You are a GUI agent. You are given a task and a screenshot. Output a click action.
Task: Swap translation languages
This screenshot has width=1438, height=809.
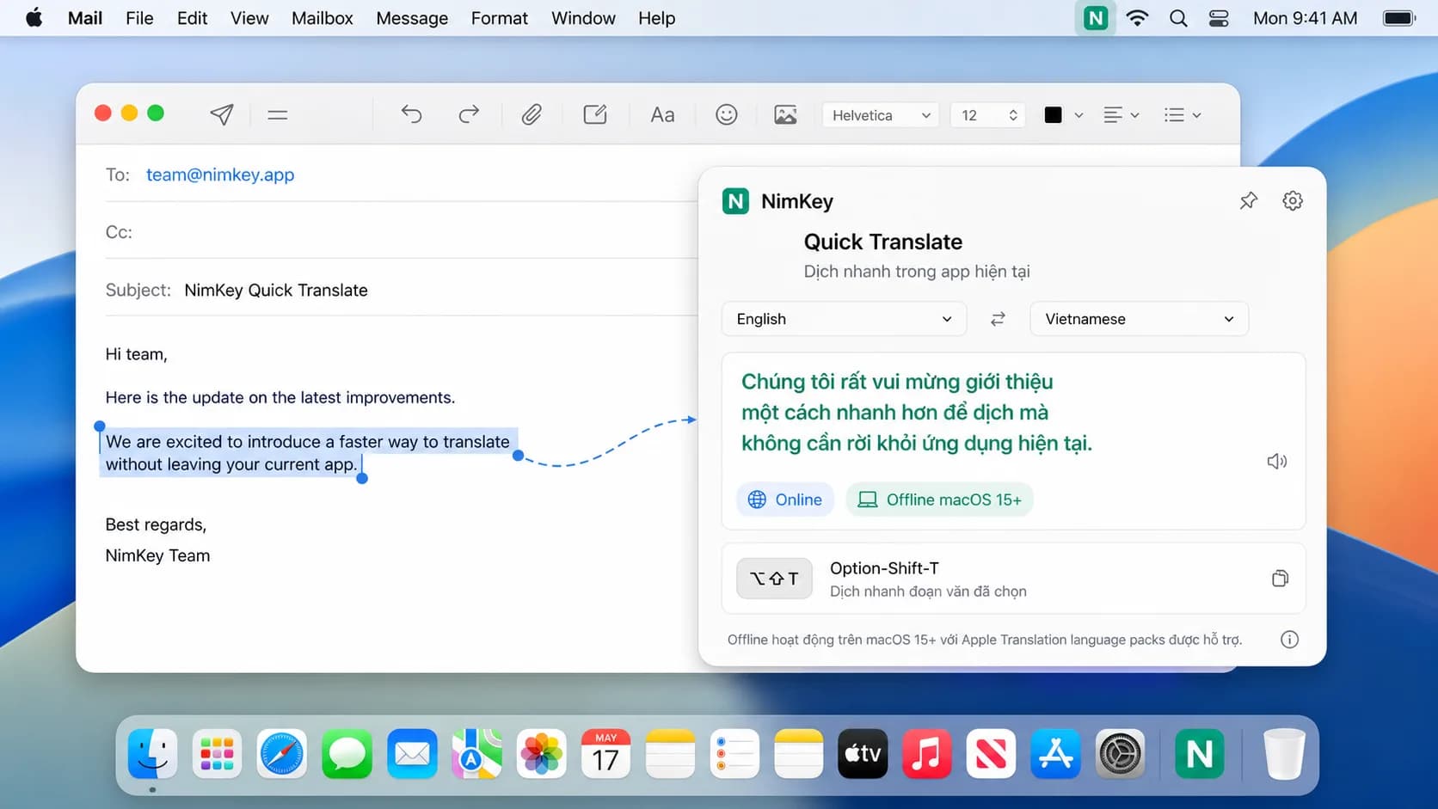click(x=998, y=319)
